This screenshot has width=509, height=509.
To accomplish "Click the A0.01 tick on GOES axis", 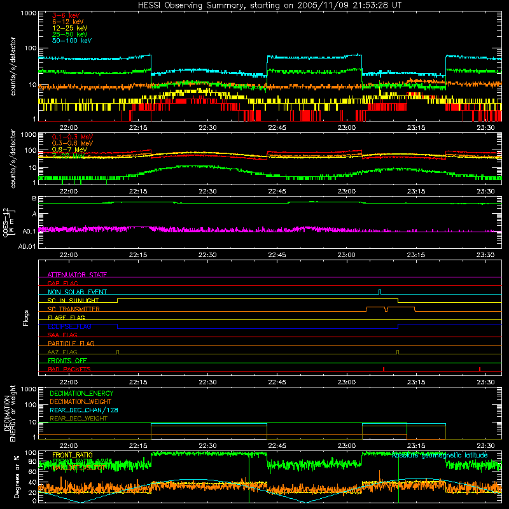I will pyautogui.click(x=27, y=246).
